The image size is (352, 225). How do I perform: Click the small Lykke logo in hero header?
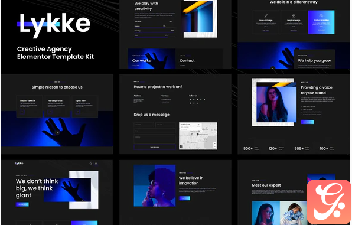pyautogui.click(x=19, y=164)
